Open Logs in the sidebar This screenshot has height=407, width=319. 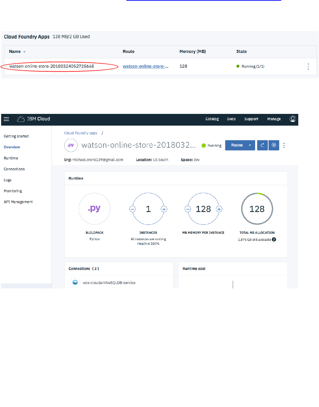[x=8, y=180]
